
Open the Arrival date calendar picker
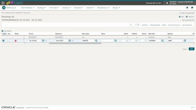click(43, 41)
